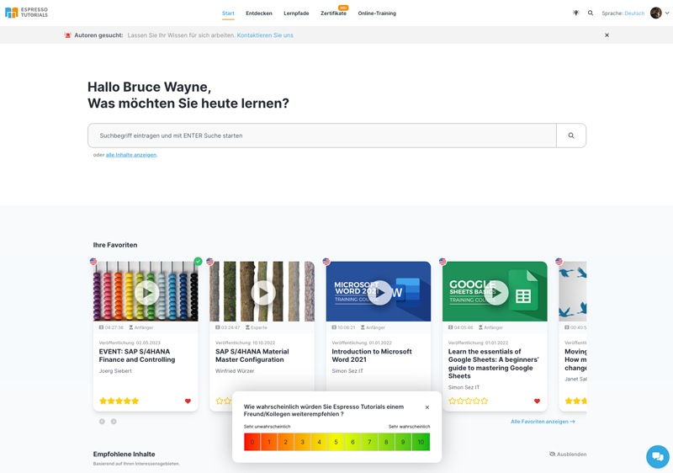
Task: Select score 10 in survey scale
Action: (421, 442)
